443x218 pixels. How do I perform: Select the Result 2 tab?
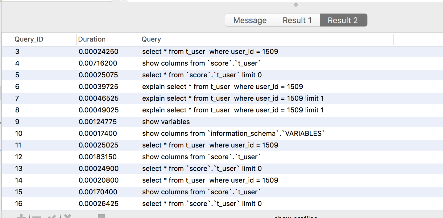343,20
